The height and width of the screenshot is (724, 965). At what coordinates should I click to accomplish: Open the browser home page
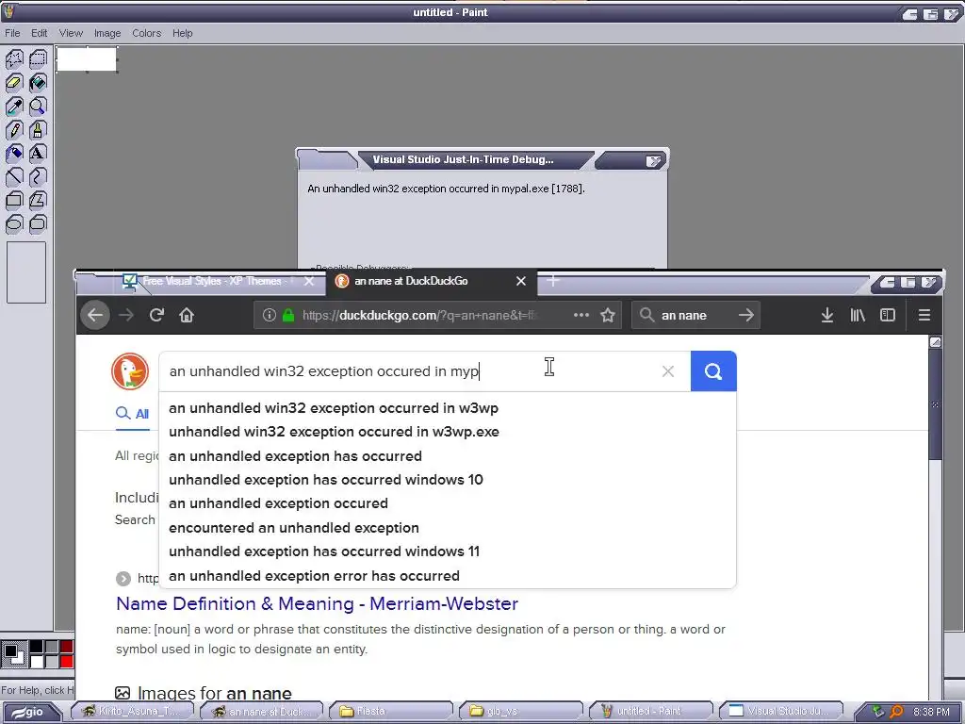click(187, 315)
